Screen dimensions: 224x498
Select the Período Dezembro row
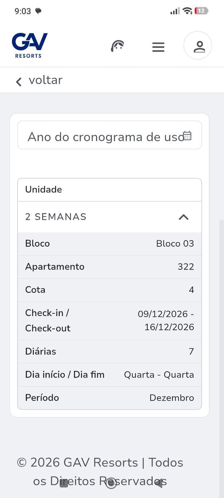(110, 398)
